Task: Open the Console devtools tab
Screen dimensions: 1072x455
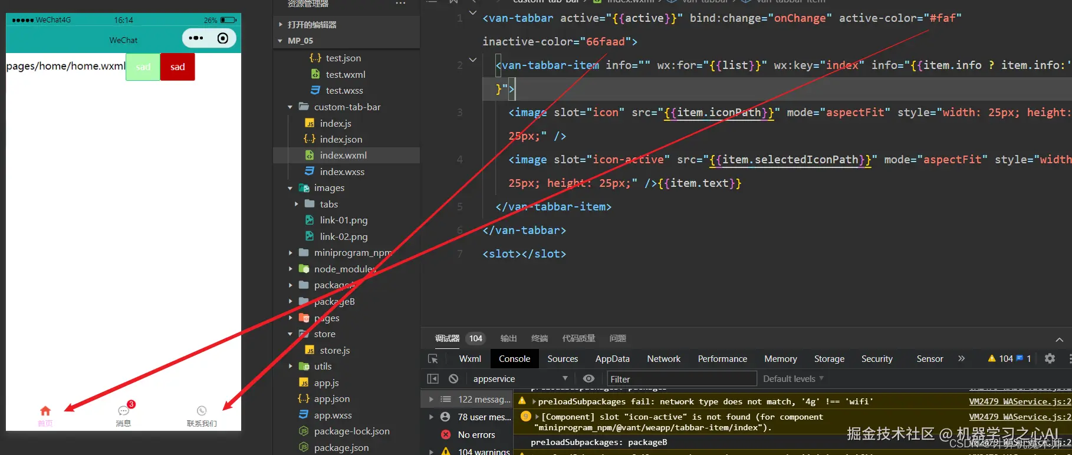Action: 514,358
